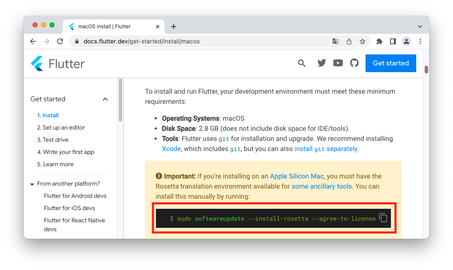453x270 pixels.
Task: Follow the some ancillary tools link
Action: click(x=322, y=186)
